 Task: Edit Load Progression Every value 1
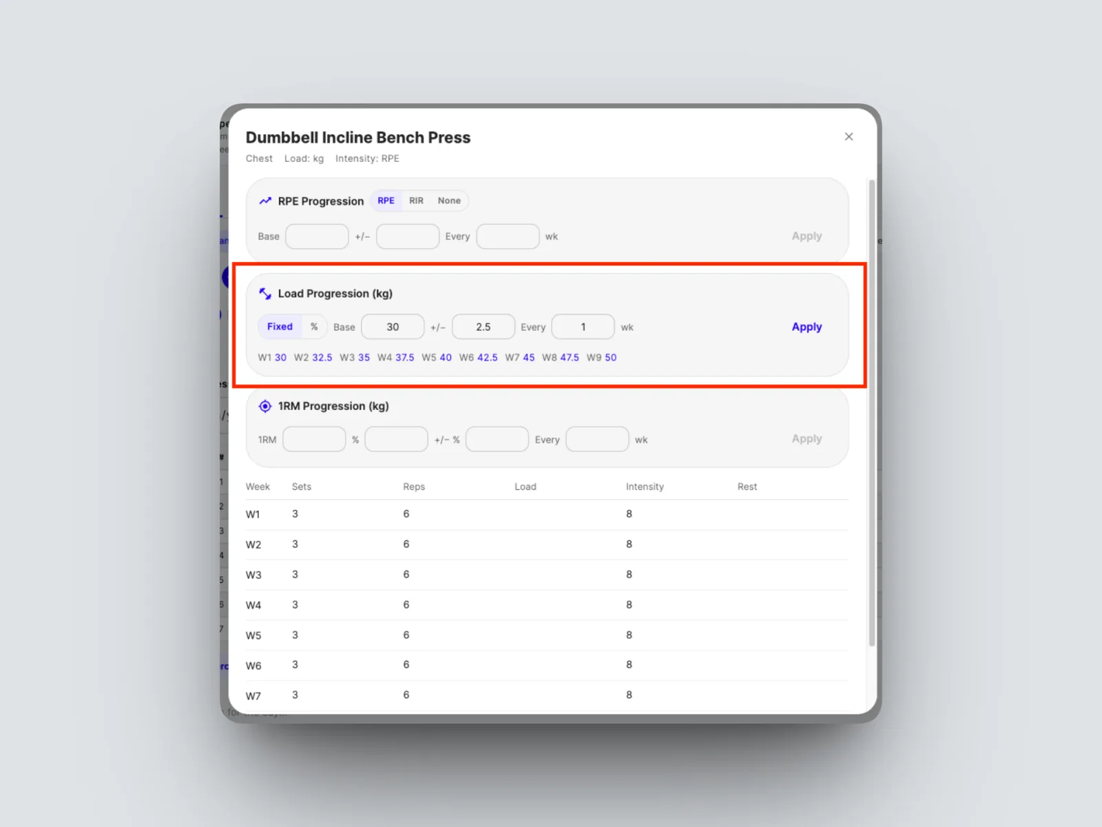point(583,327)
